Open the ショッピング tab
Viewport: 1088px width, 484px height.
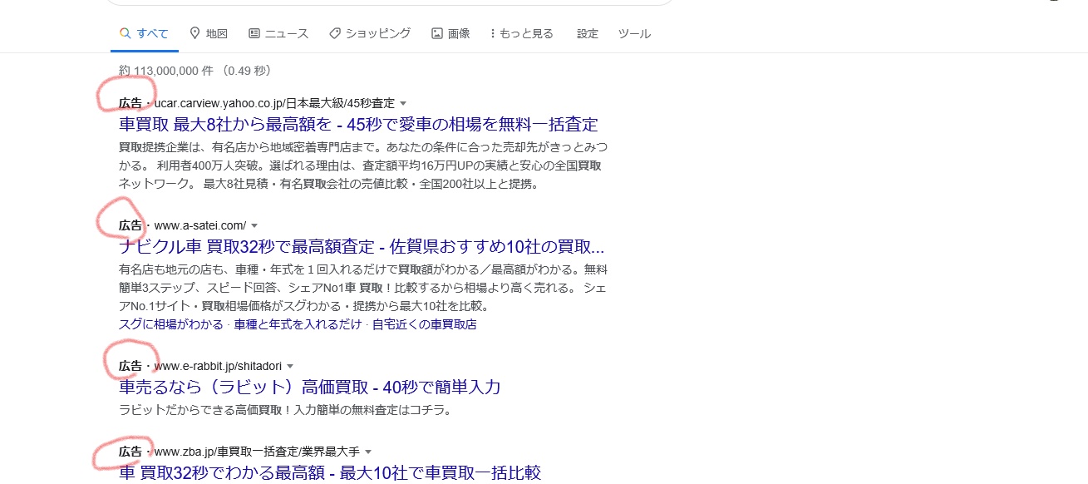click(370, 33)
